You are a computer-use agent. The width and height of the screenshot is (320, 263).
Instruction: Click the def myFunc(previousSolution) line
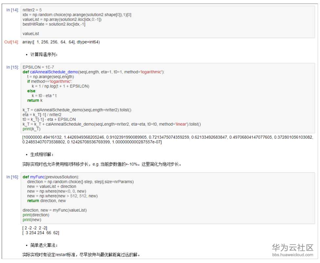coord(51,177)
